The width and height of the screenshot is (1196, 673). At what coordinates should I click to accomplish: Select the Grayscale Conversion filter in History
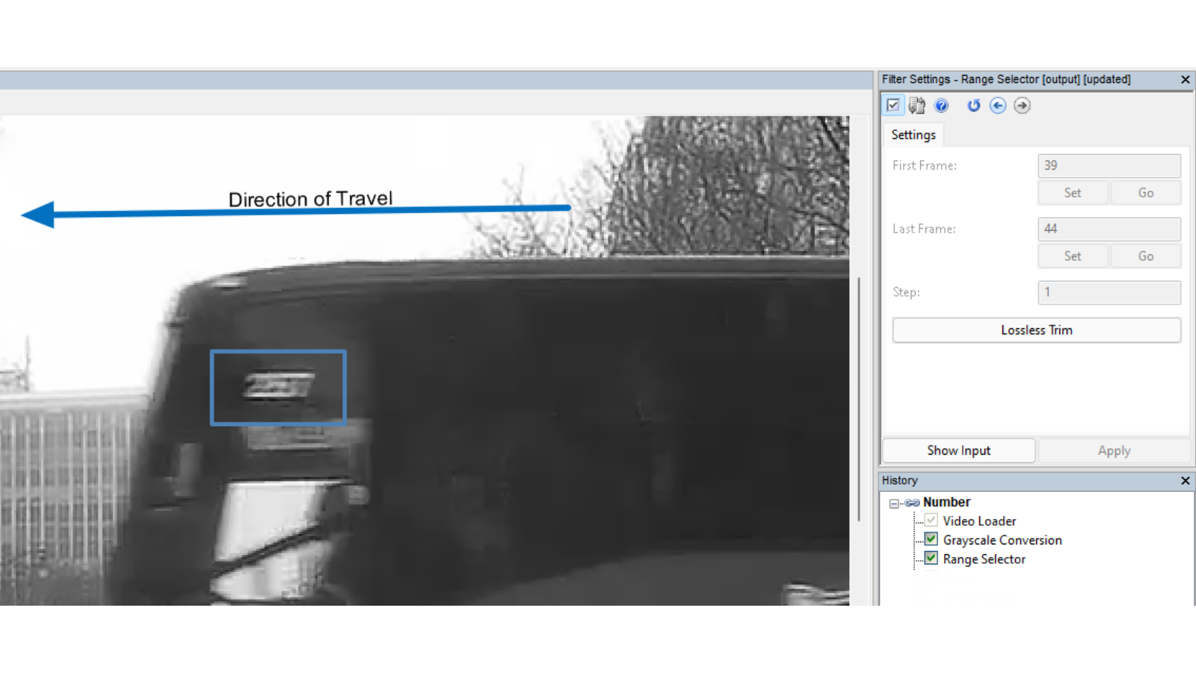coord(1002,540)
